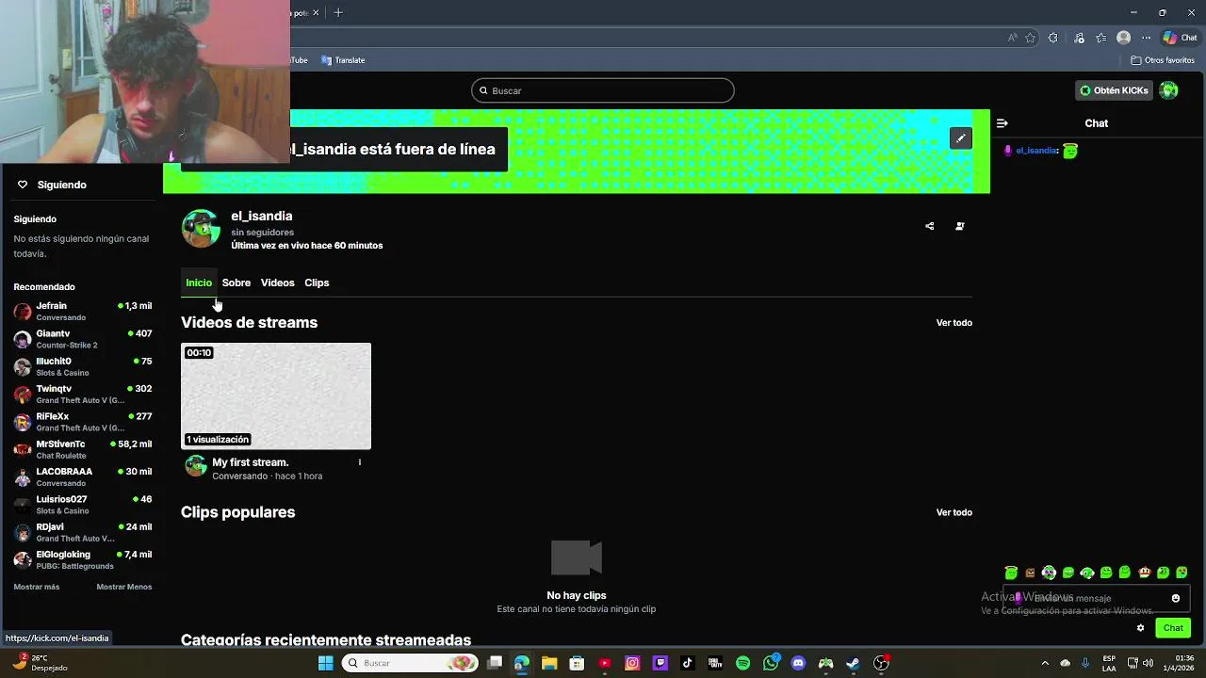Open the browser three-dot settings menu
The height and width of the screenshot is (678, 1206).
(x=1147, y=38)
